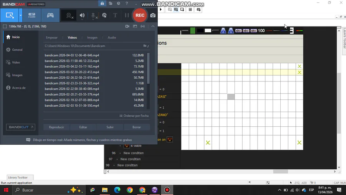Click the white color swatch in editor toolbar
The height and width of the screenshot is (195, 346).
coord(208,31)
